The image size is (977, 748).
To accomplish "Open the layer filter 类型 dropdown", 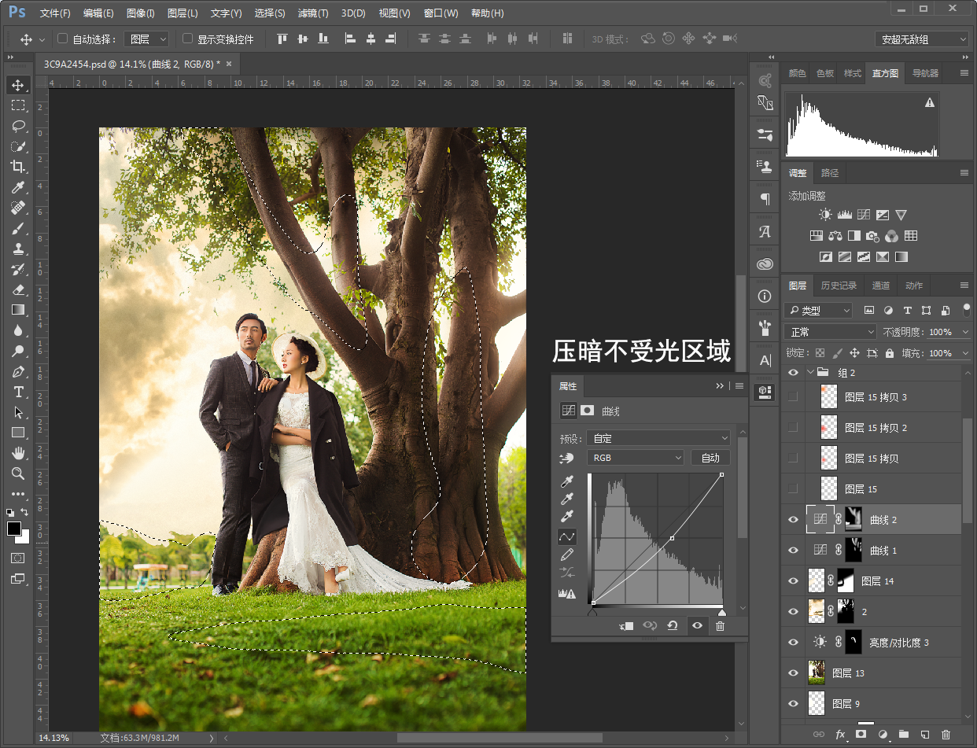I will 818,310.
